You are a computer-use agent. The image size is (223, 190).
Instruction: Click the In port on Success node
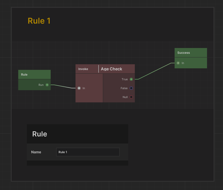(178, 63)
